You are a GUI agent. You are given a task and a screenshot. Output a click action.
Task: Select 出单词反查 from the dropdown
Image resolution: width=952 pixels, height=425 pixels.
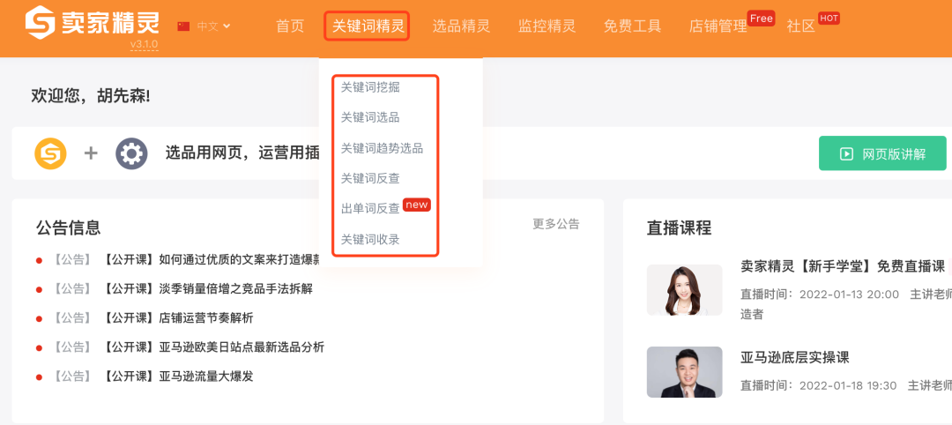[x=370, y=209]
